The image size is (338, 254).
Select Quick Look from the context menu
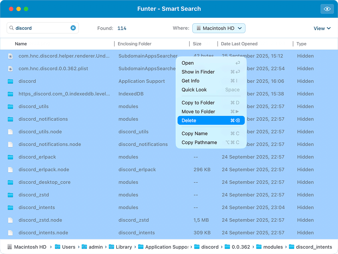pos(194,89)
